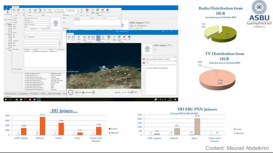Click the Address field in employee form
Screen dimensions: 273x153
[42, 33]
